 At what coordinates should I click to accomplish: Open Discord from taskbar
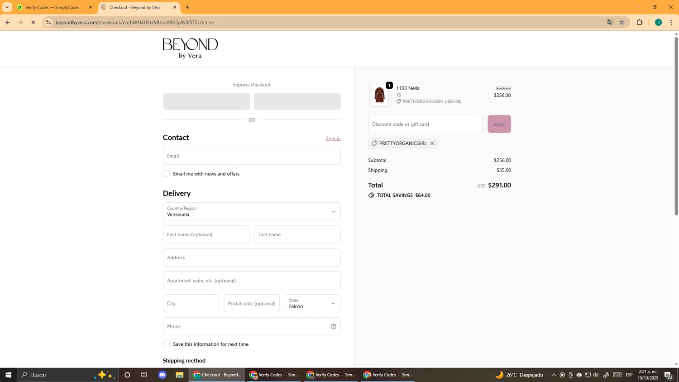point(163,375)
